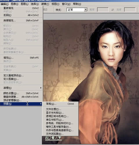Open the 帮助(H) menu
The width and height of the screenshot is (139, 145).
coord(77,4)
